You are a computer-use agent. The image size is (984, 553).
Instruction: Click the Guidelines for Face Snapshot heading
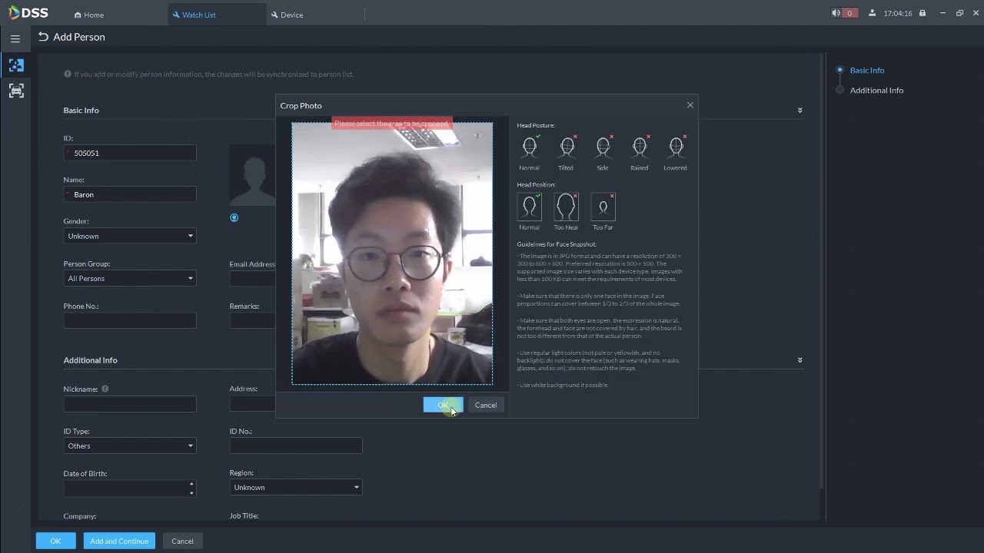coord(557,244)
